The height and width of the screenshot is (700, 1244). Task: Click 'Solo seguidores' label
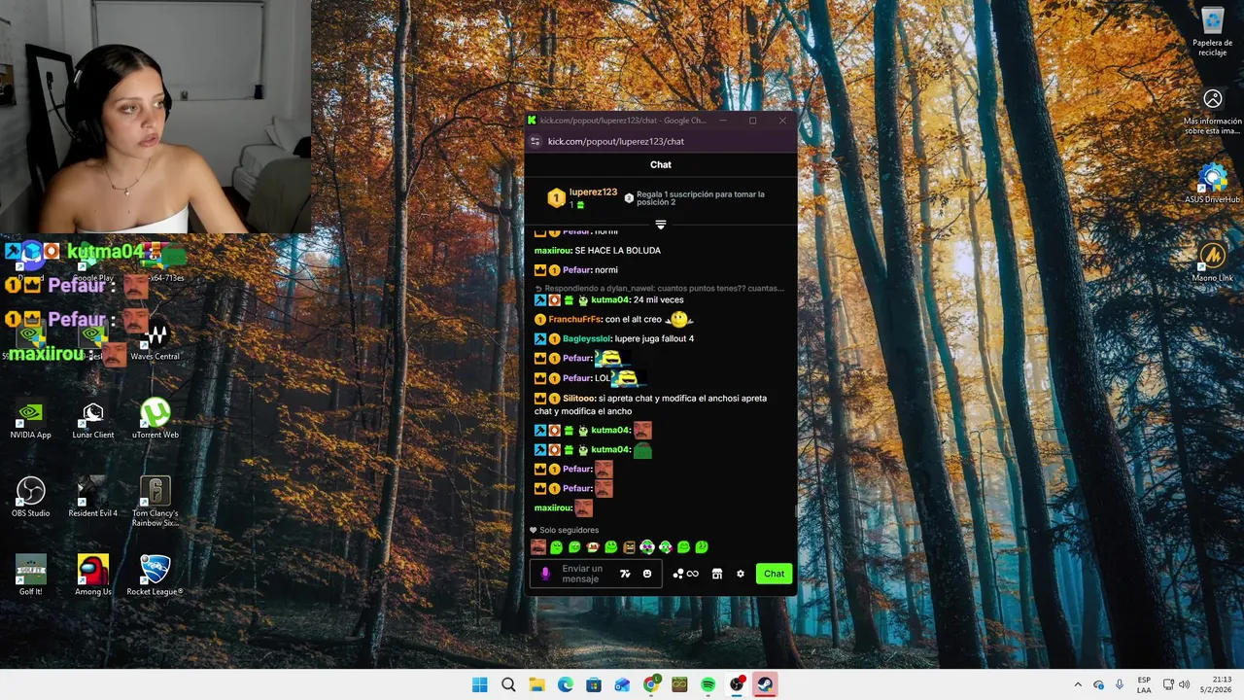coord(570,530)
